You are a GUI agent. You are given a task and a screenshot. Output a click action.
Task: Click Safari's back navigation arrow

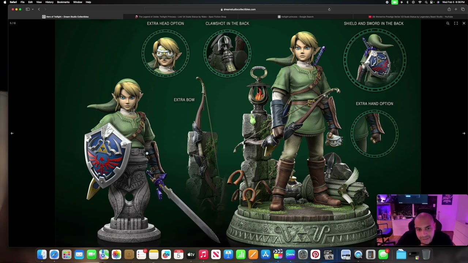(39, 9)
